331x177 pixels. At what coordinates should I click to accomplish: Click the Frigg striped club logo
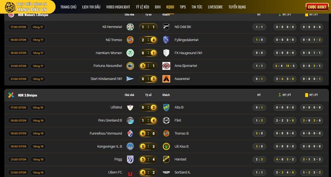click(x=130, y=159)
